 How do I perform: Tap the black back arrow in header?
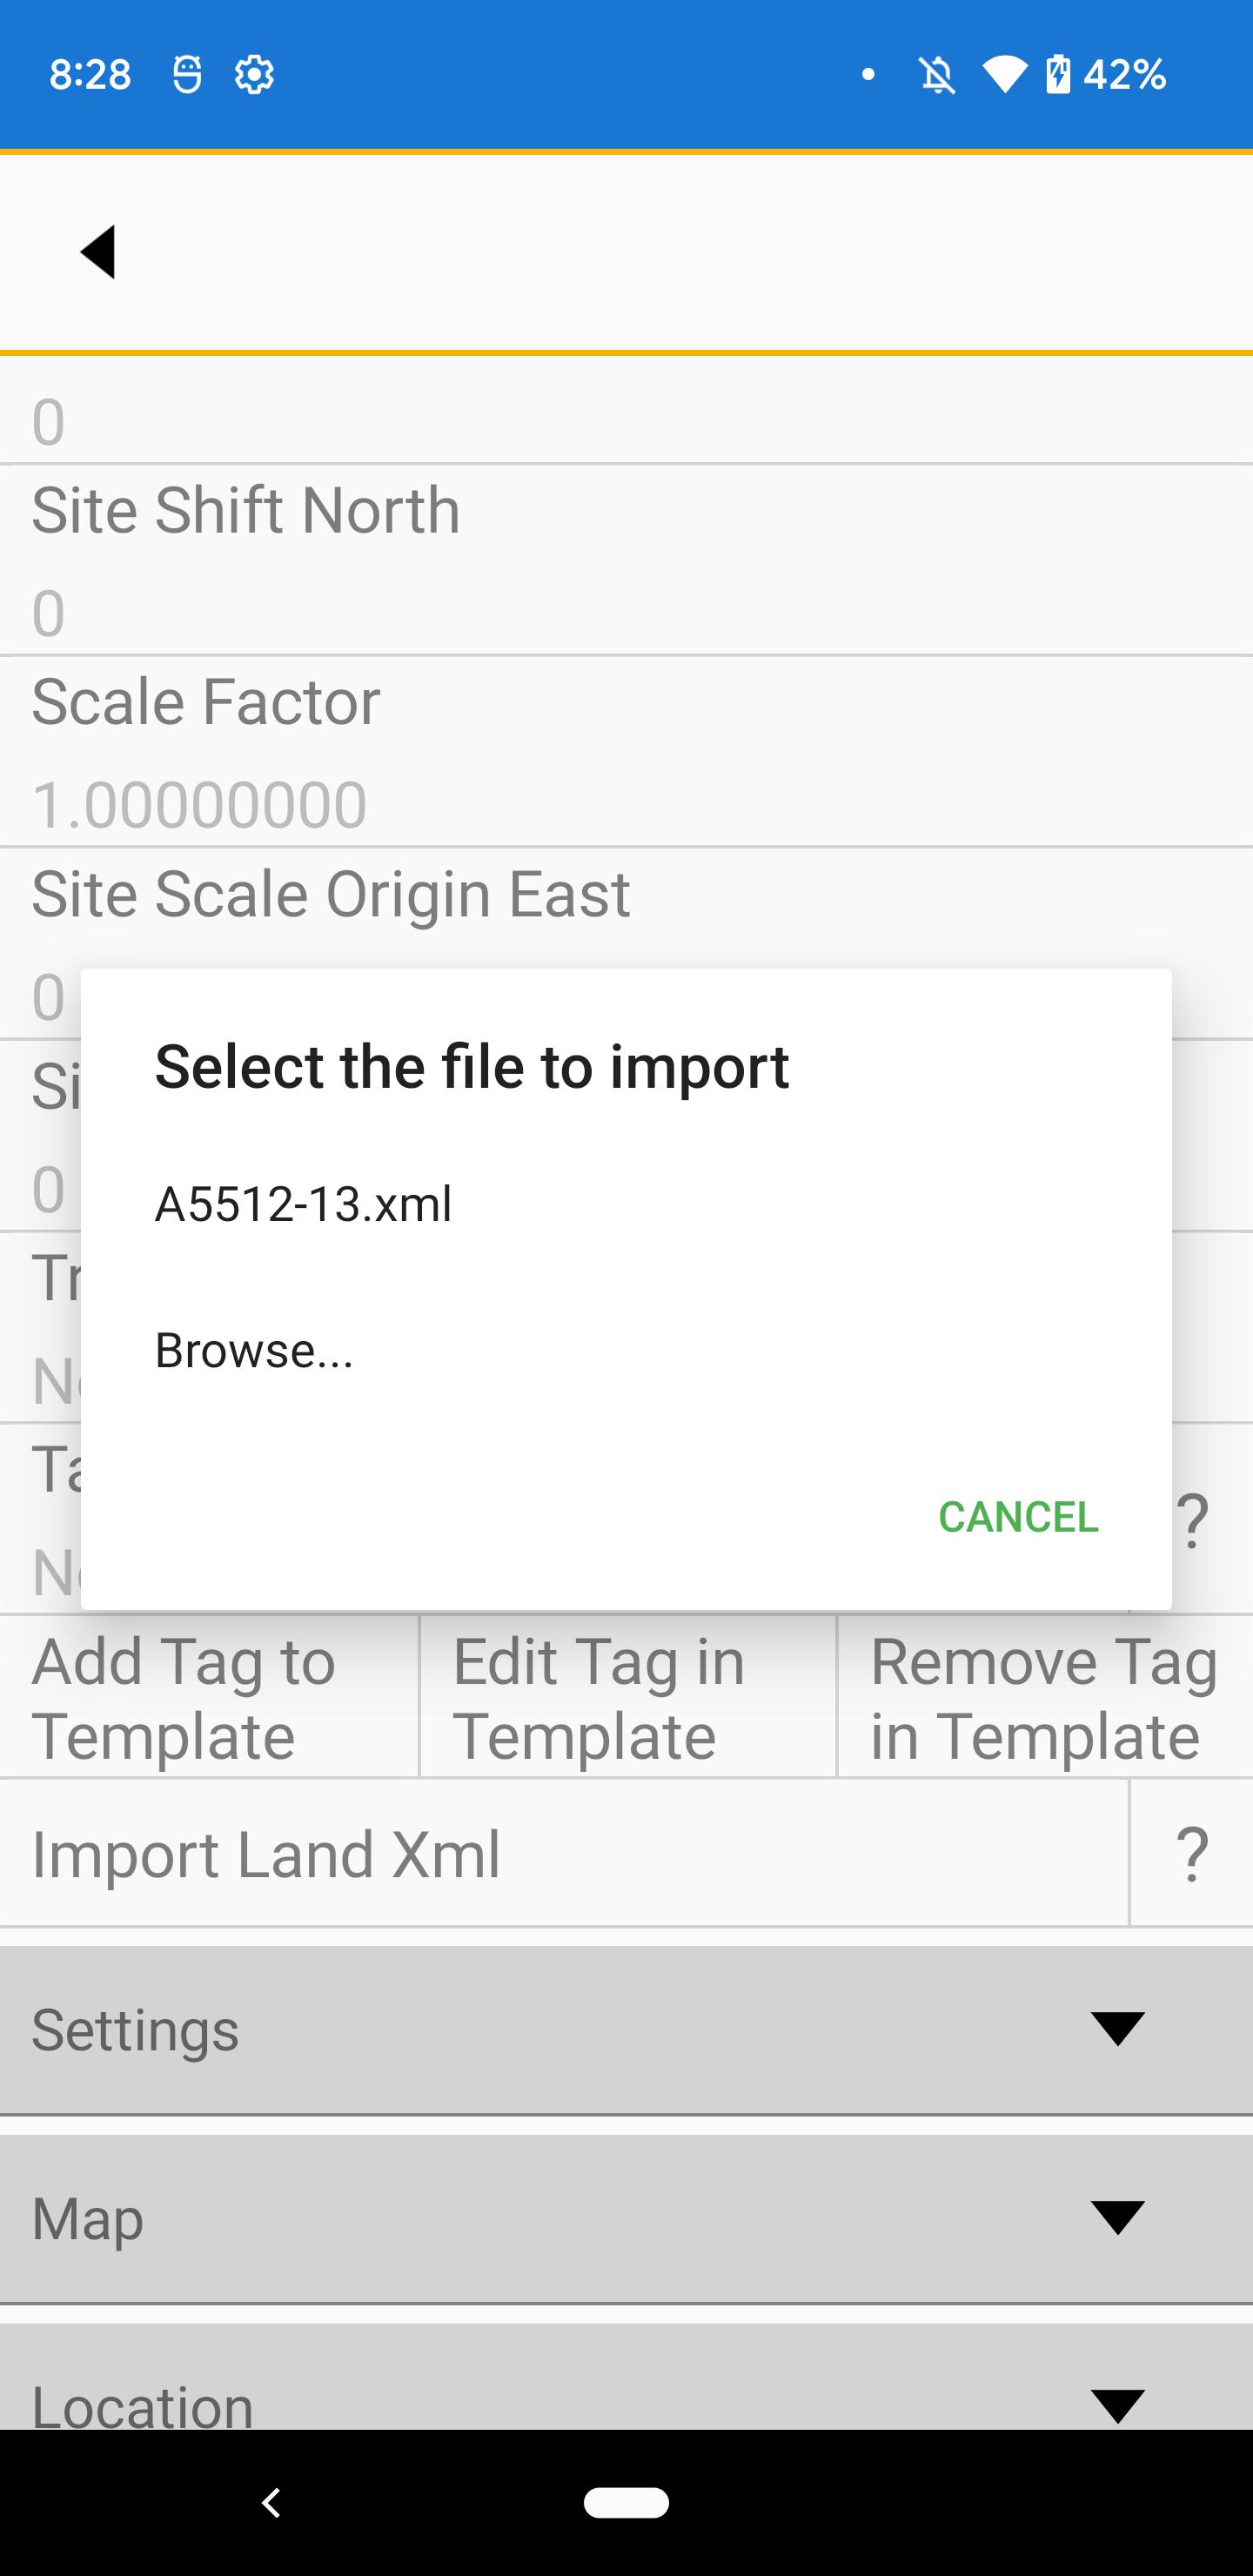[98, 251]
